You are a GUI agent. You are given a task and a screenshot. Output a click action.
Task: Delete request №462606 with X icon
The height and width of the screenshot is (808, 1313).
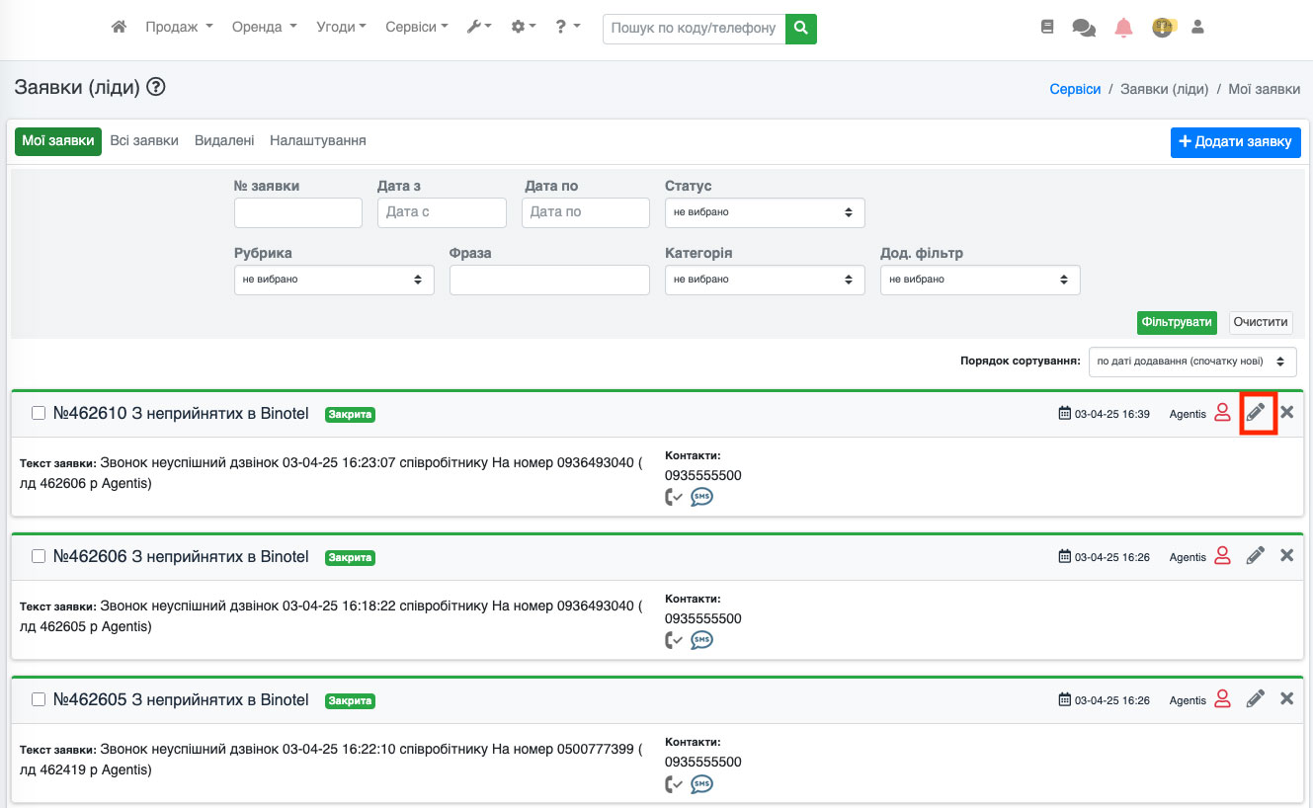(1286, 556)
